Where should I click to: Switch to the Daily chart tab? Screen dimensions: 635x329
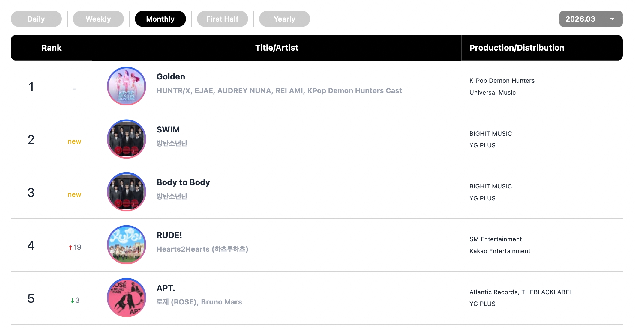click(36, 19)
